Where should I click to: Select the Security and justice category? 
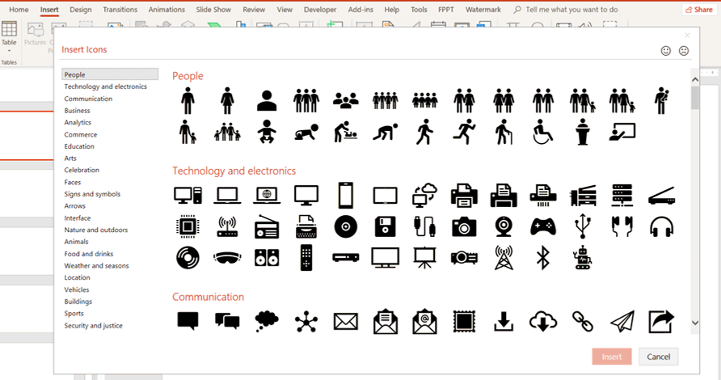(94, 326)
